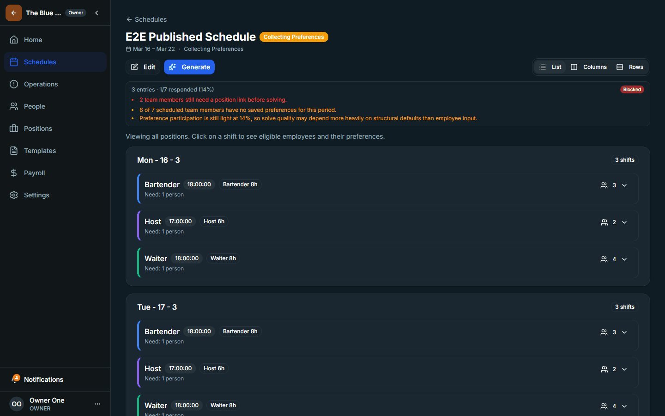Click Monday's '3 shifts' badge
This screenshot has width=665, height=416.
pos(625,160)
